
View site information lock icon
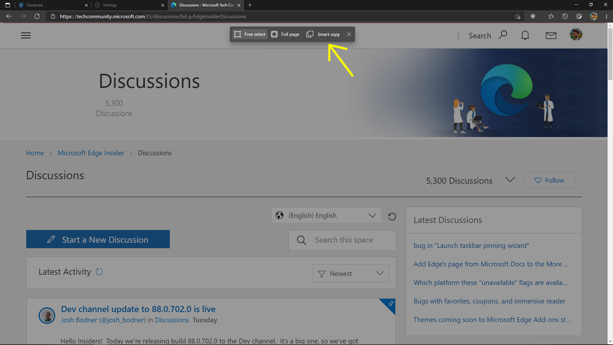click(53, 17)
